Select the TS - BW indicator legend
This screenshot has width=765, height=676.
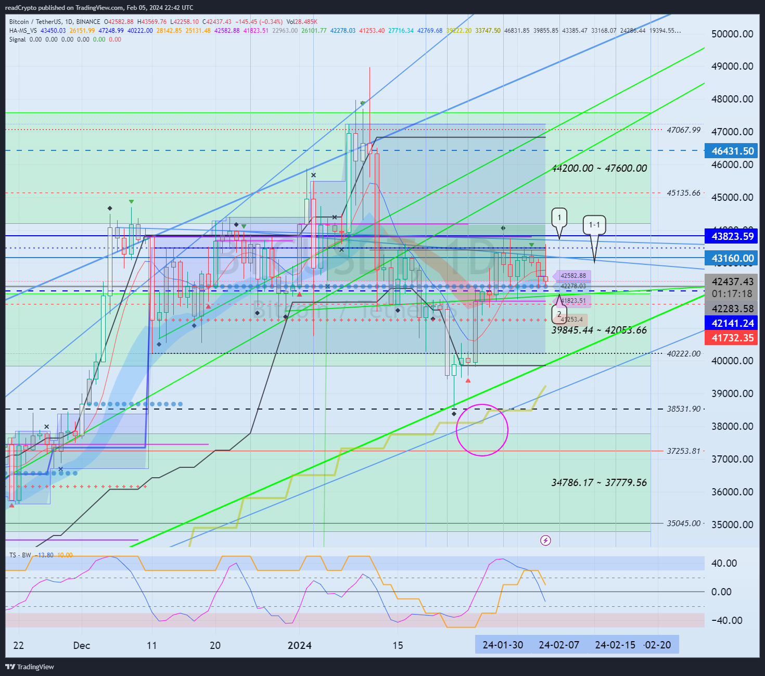pyautogui.click(x=20, y=555)
